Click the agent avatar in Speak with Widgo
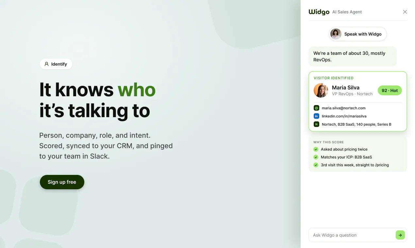The width and height of the screenshot is (415, 248). click(x=336, y=34)
